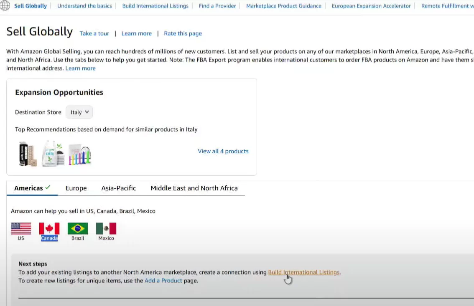Select the Mexico flag icon

[x=106, y=228]
